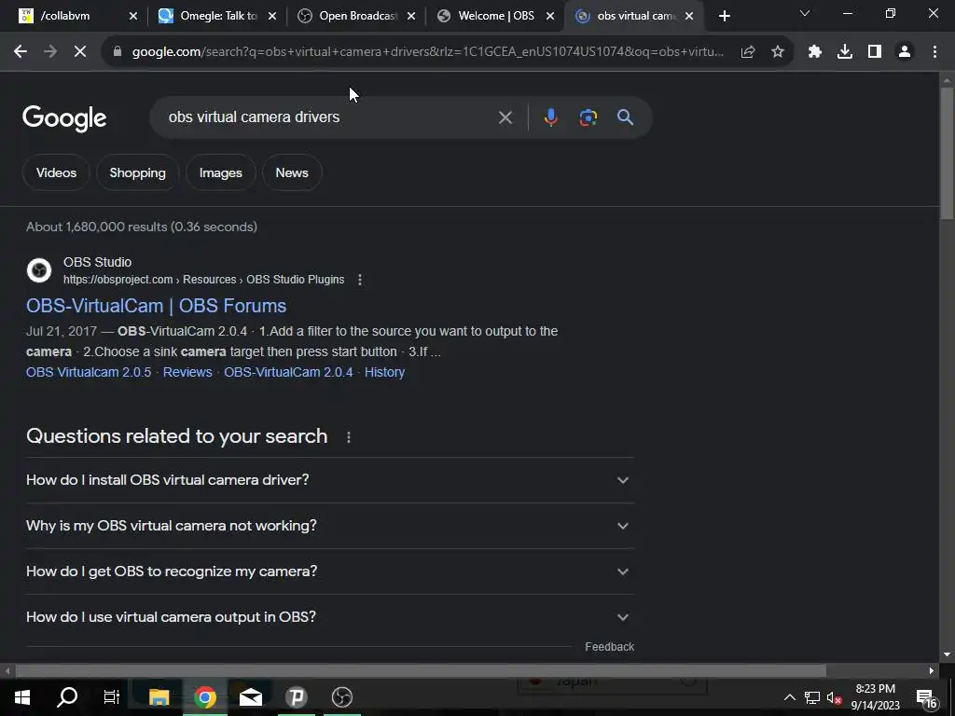Viewport: 955px width, 716px height.
Task: Open new tab with plus button
Action: 724,16
